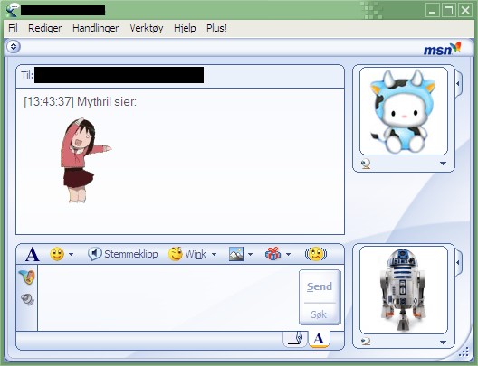Screen dimensions: 478x366
Task: Toggle the toolbar show/hide round button
Action: coord(14,47)
